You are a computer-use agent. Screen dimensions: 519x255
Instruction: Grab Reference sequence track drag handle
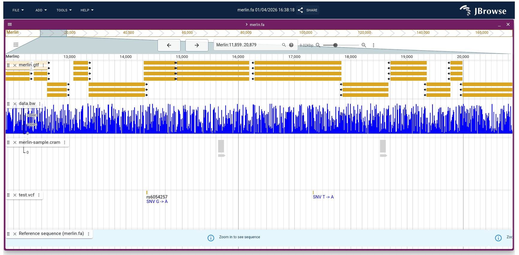[8, 234]
